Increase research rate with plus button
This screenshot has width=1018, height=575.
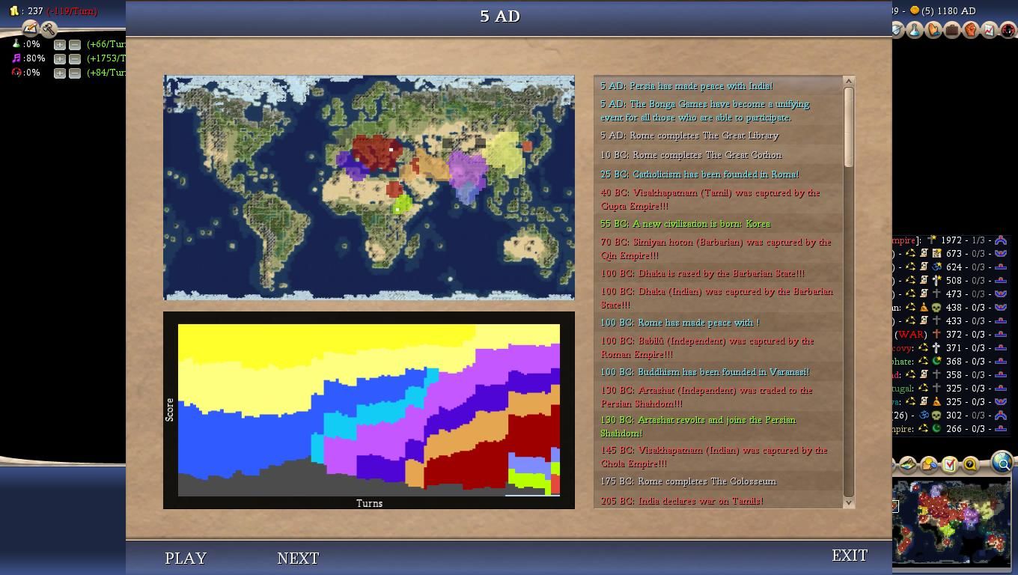click(x=60, y=45)
